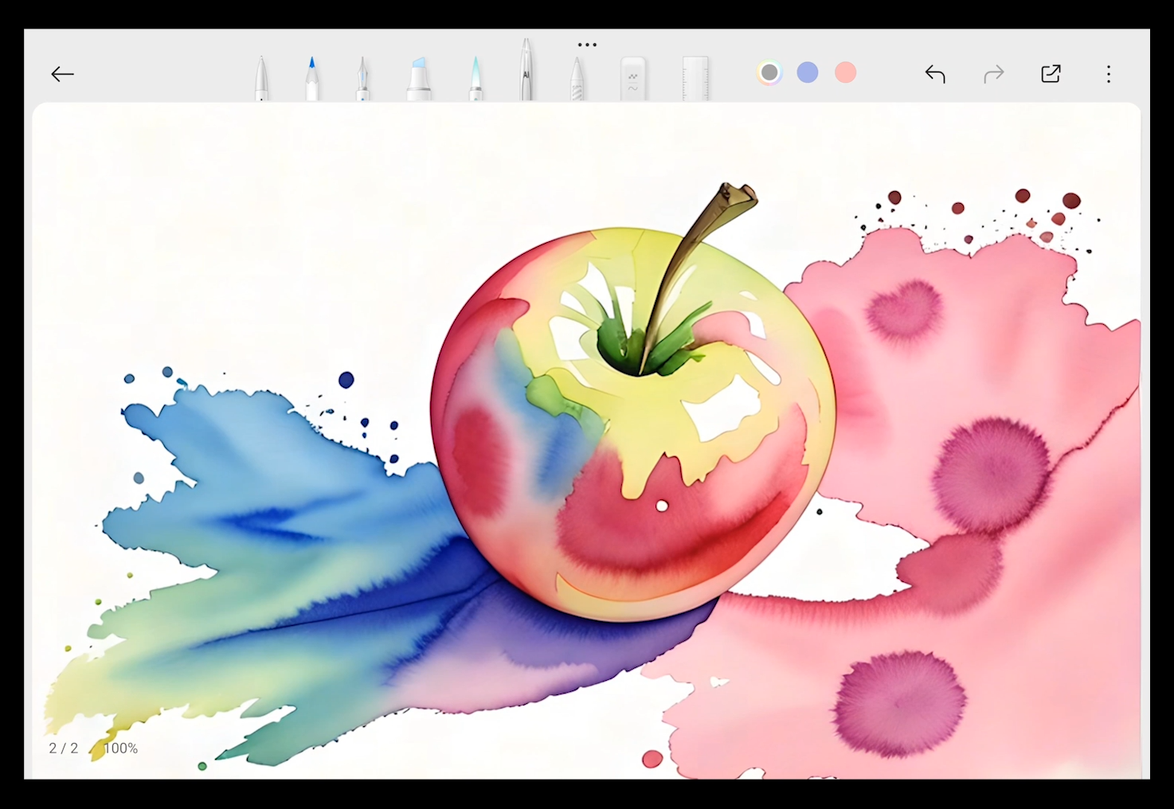Select the ballpoint pen tool
This screenshot has height=809, width=1174.
[x=261, y=79]
